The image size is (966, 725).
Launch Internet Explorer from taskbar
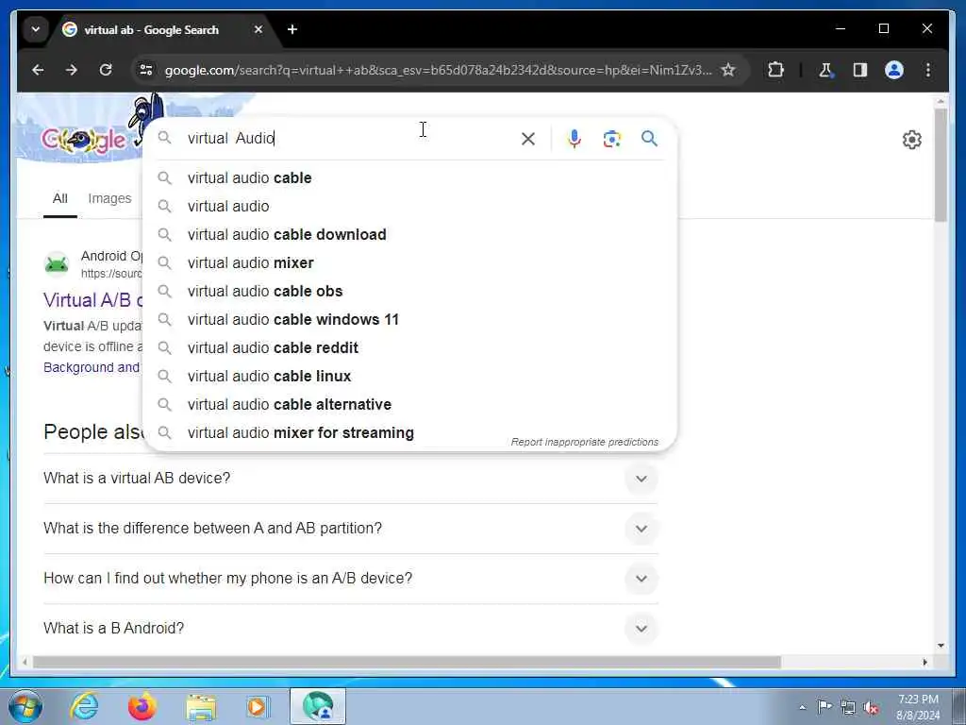tap(84, 706)
